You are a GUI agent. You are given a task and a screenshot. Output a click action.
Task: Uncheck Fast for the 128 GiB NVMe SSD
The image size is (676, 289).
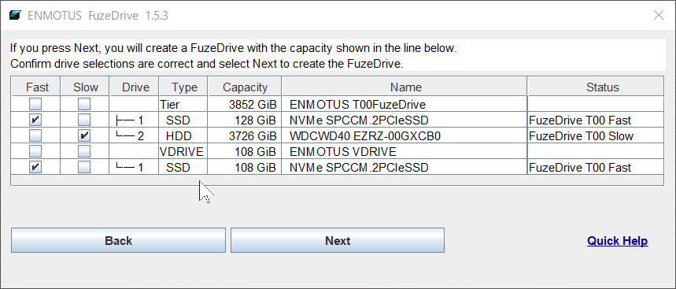35,120
